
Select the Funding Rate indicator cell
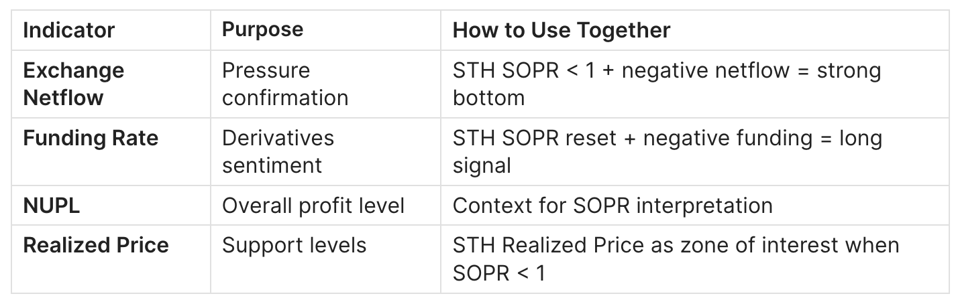(x=91, y=138)
